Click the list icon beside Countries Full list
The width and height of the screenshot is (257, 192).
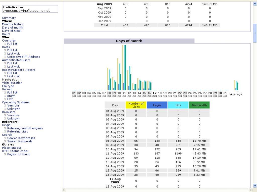[x=5, y=44]
